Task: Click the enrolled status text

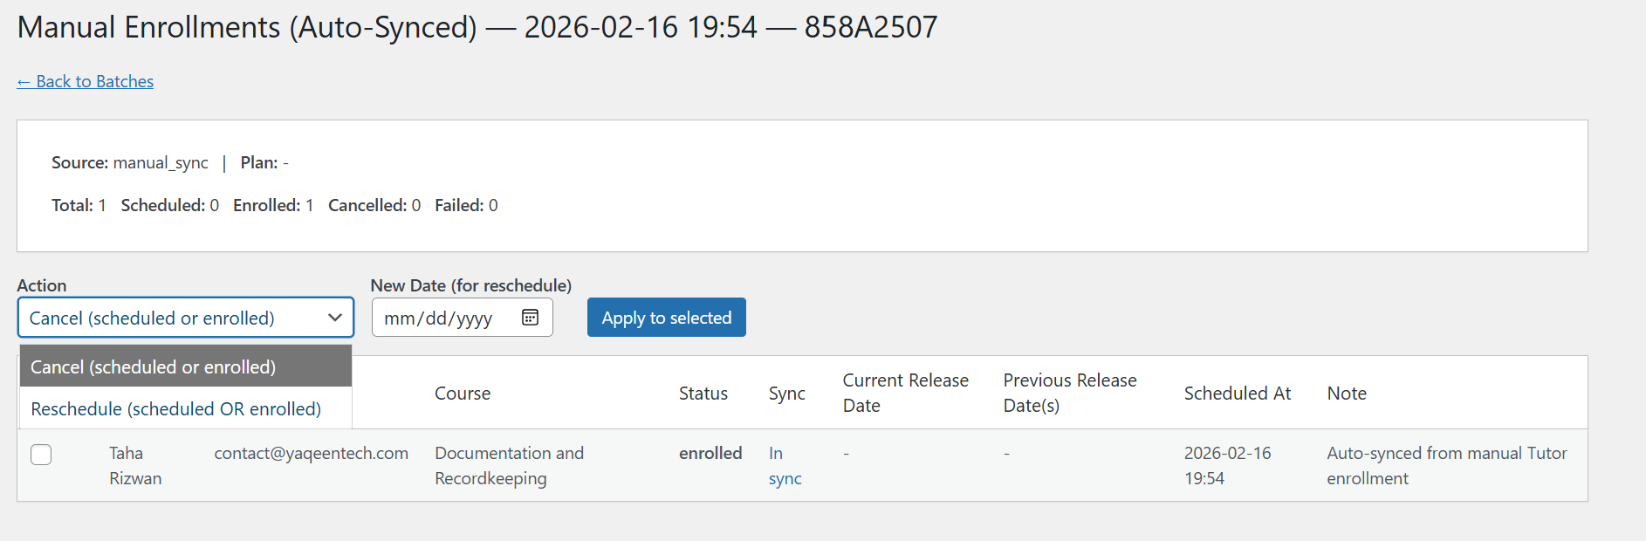Action: click(710, 453)
